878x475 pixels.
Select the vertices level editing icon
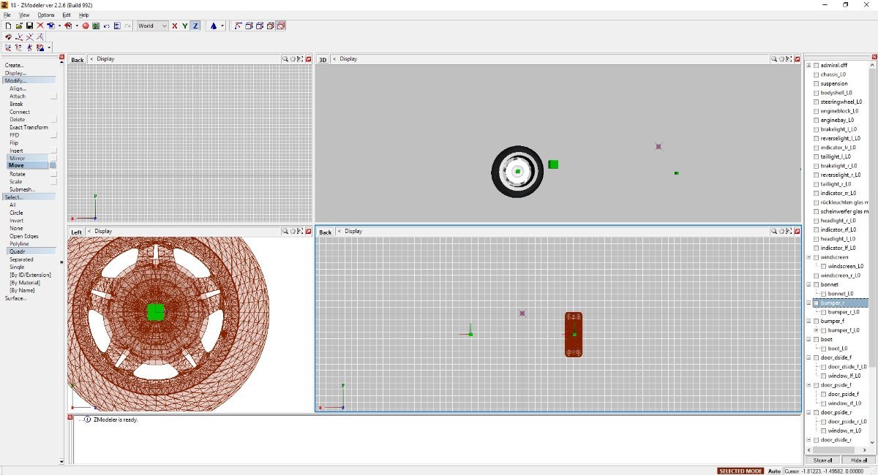(x=238, y=26)
